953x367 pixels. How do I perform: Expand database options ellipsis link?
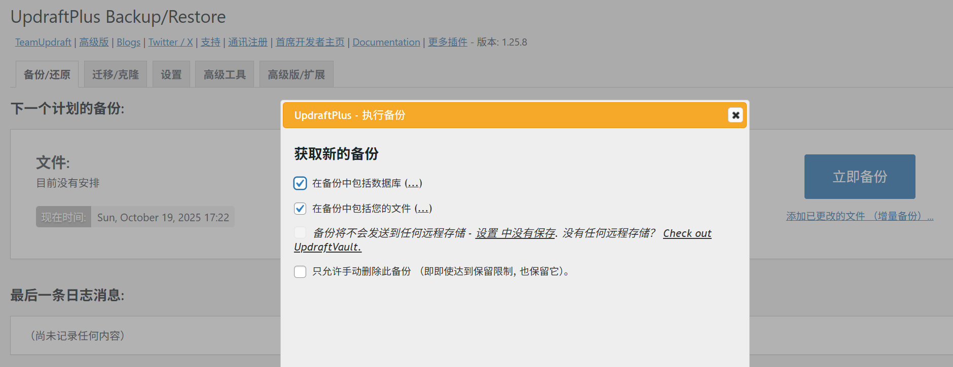point(413,183)
